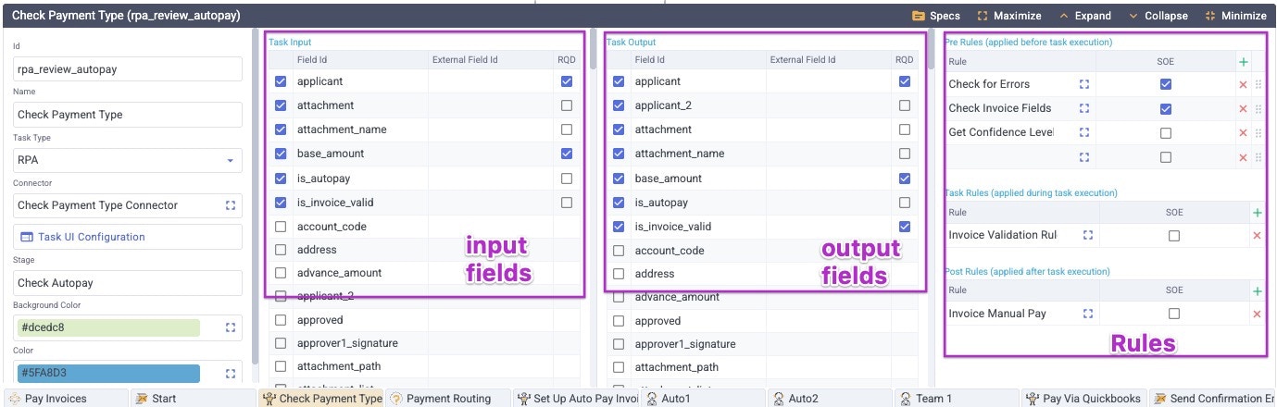Toggle is_invoice_valid RQD in Task Output

tap(905, 226)
